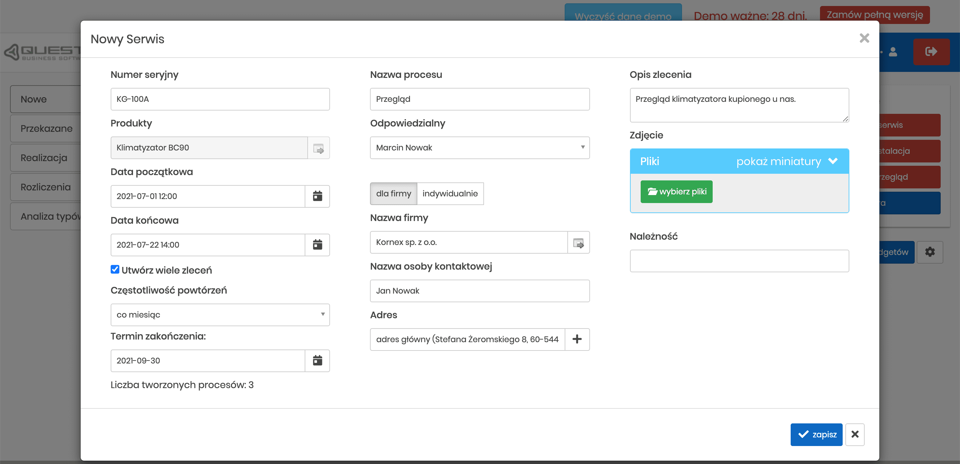The image size is (960, 464).
Task: Open Nowe tab in background sidebar
Action: [45, 99]
